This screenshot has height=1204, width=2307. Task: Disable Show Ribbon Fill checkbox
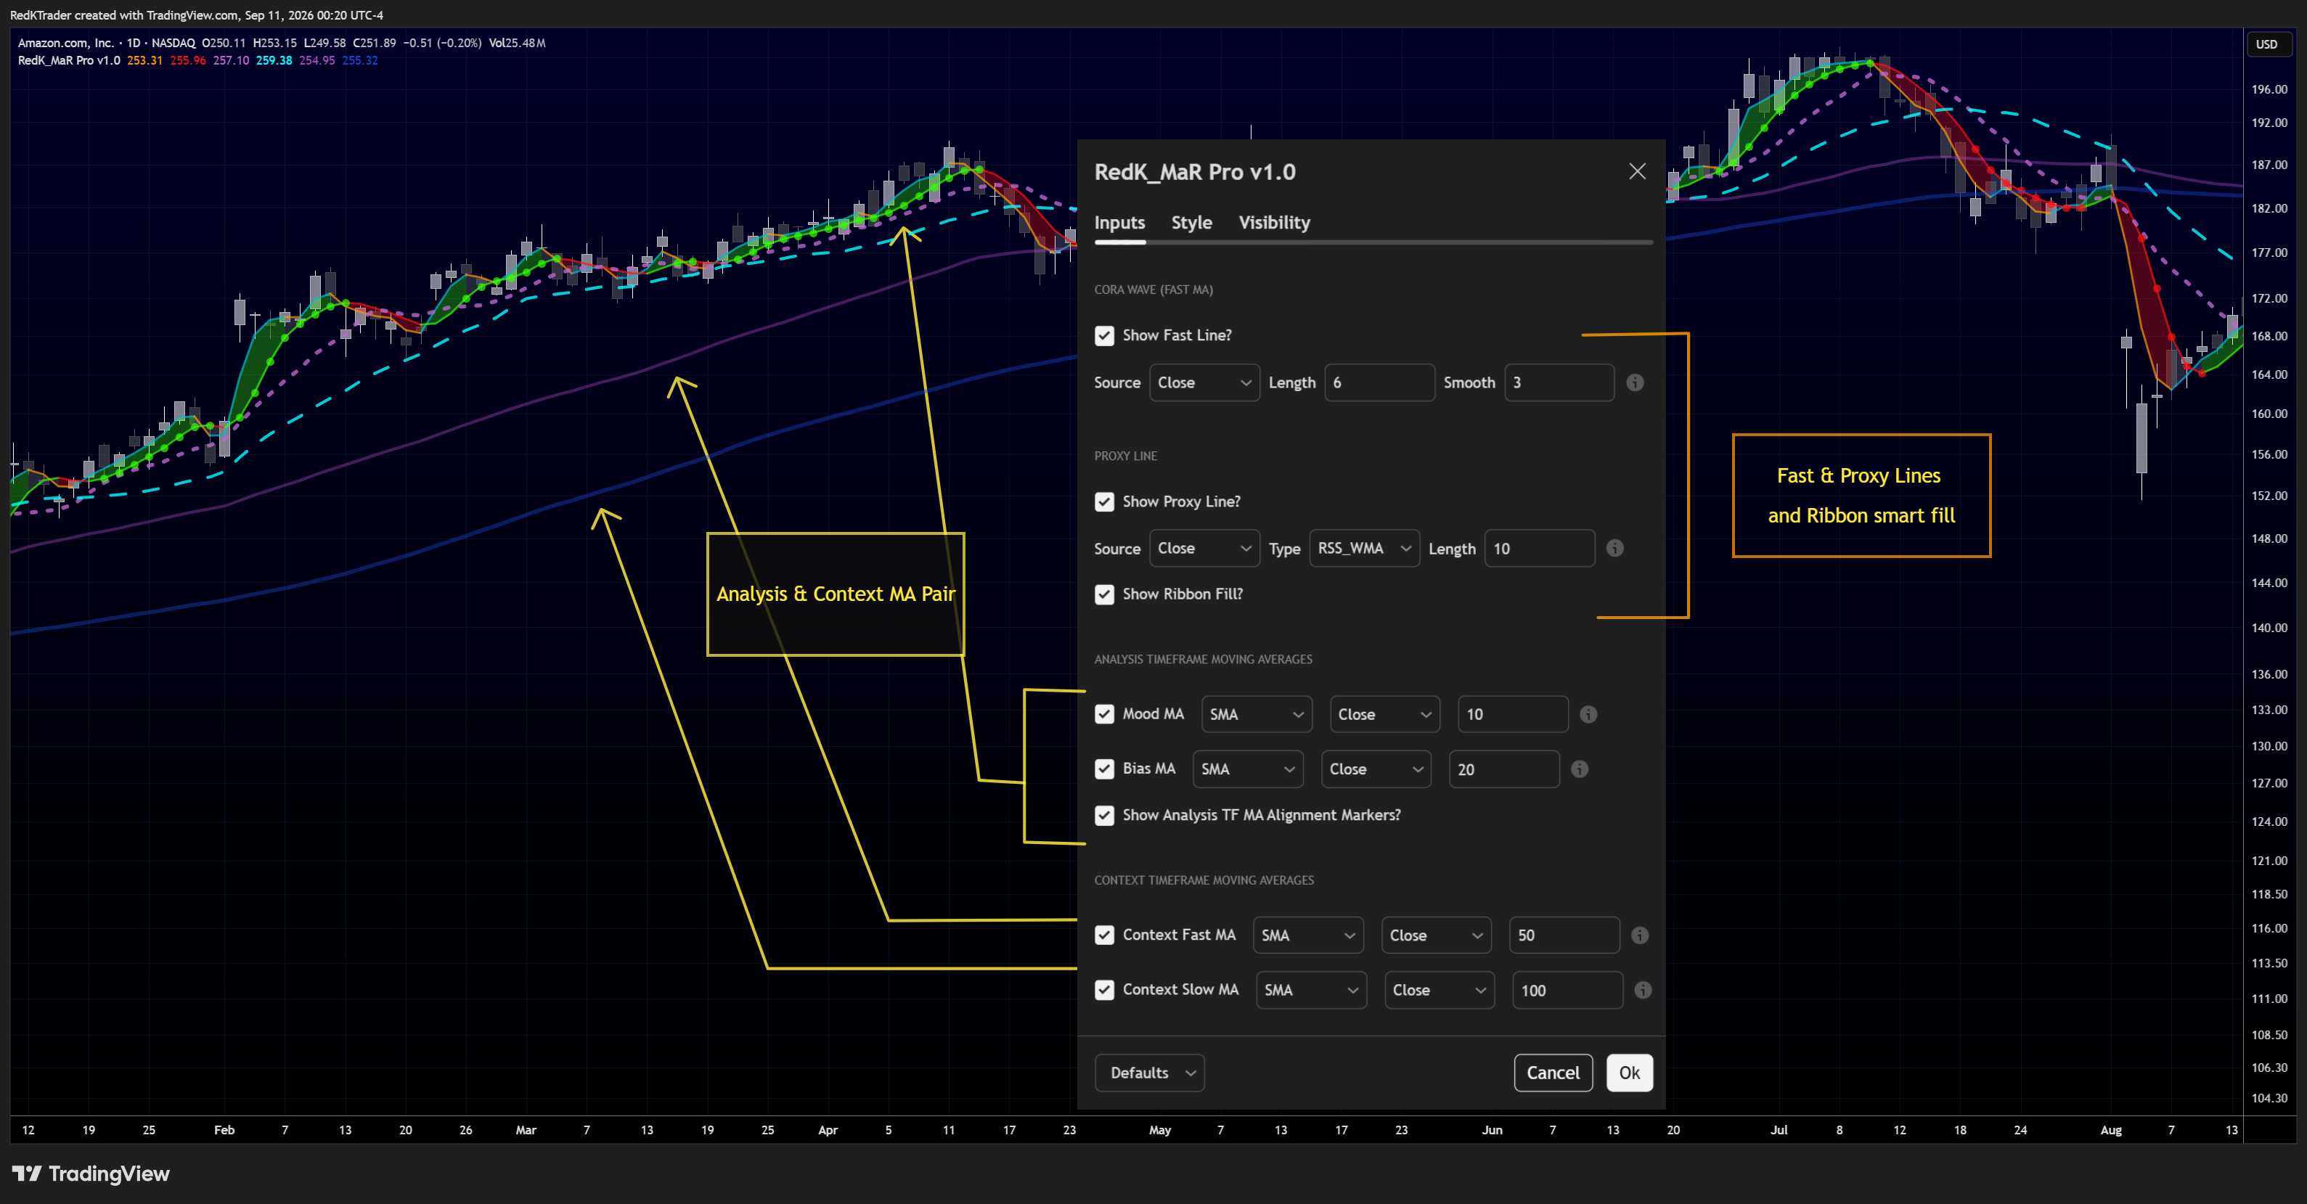pyautogui.click(x=1104, y=594)
